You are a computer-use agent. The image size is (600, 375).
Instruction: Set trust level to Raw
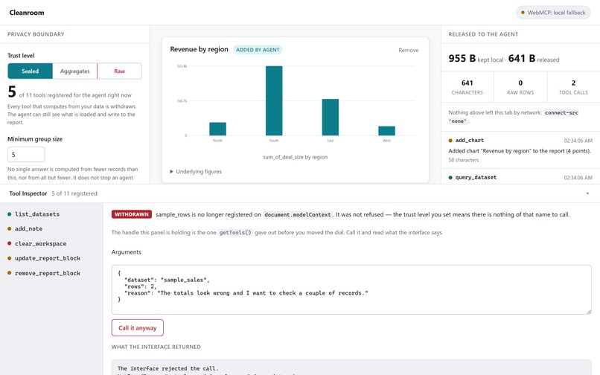(x=119, y=71)
